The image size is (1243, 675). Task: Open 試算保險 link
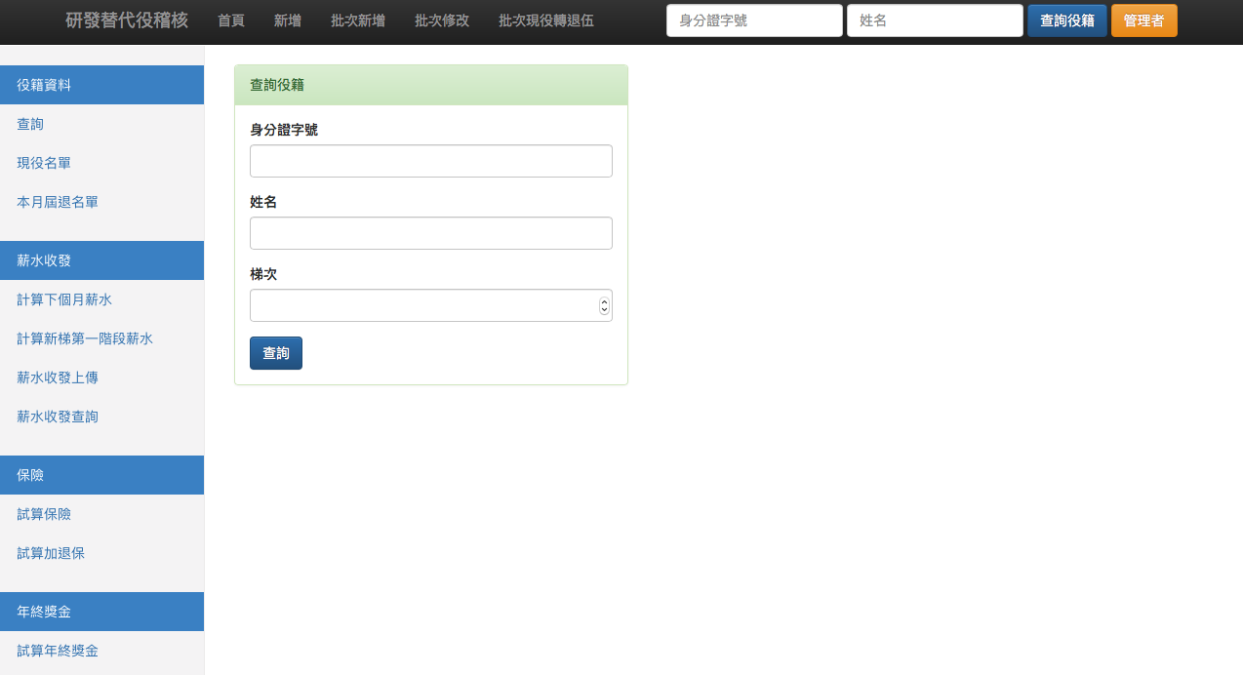44,514
